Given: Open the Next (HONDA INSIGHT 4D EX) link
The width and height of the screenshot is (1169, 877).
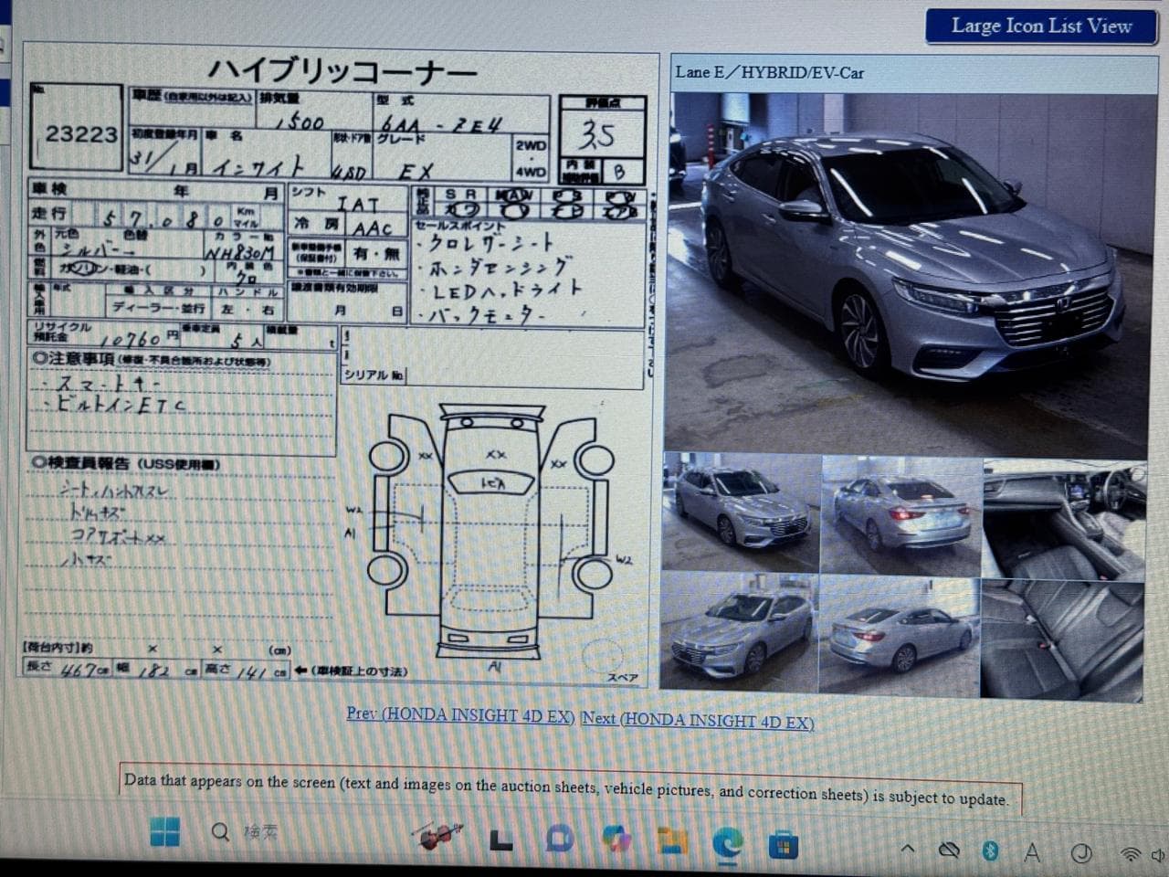Looking at the screenshot, I should 697,720.
